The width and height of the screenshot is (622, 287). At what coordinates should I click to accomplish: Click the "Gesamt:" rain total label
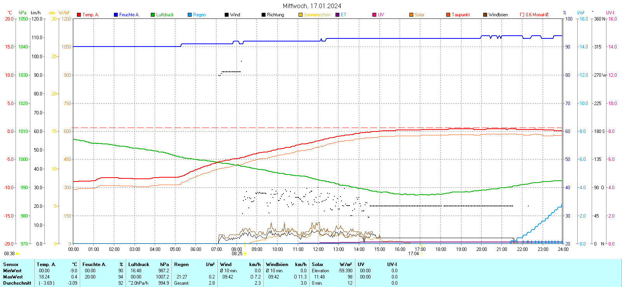tap(182, 283)
